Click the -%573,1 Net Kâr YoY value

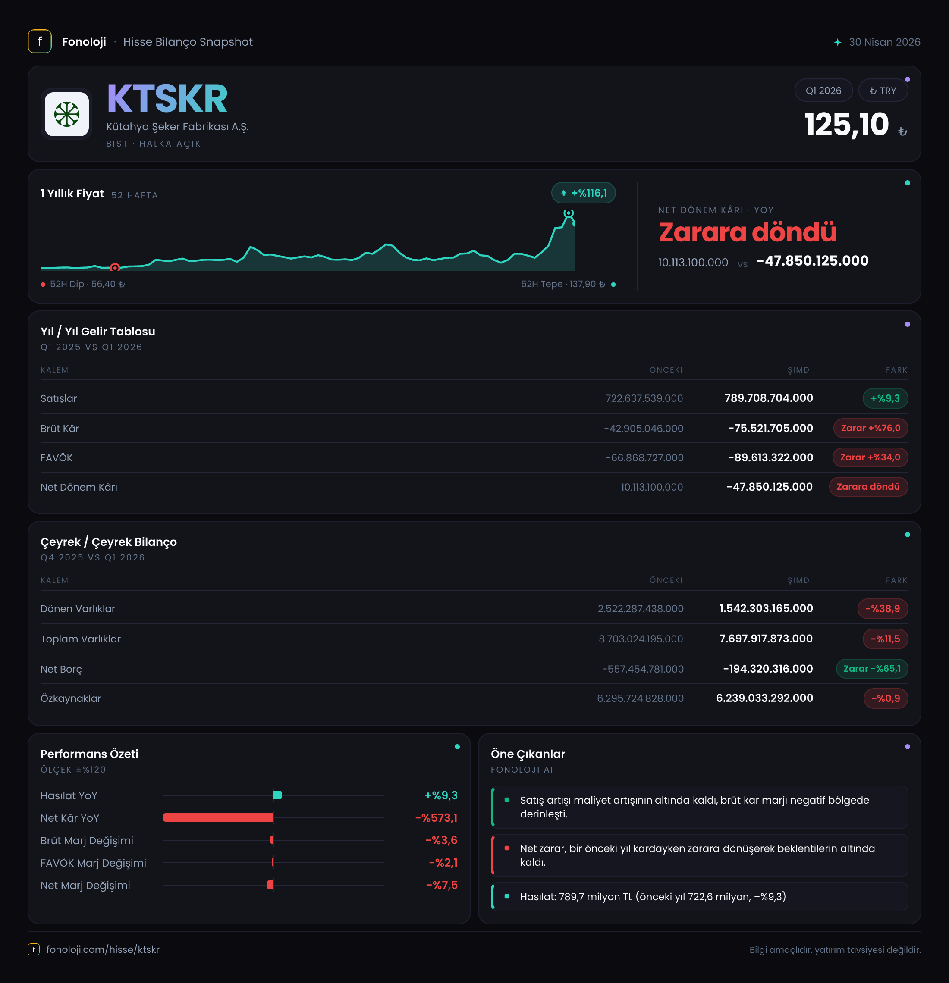436,818
